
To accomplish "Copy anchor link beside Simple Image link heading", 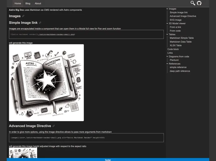I will point(40,23).
